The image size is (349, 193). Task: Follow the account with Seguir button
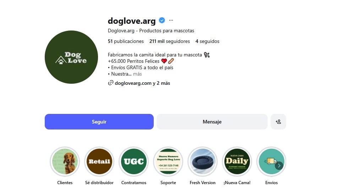(x=99, y=122)
